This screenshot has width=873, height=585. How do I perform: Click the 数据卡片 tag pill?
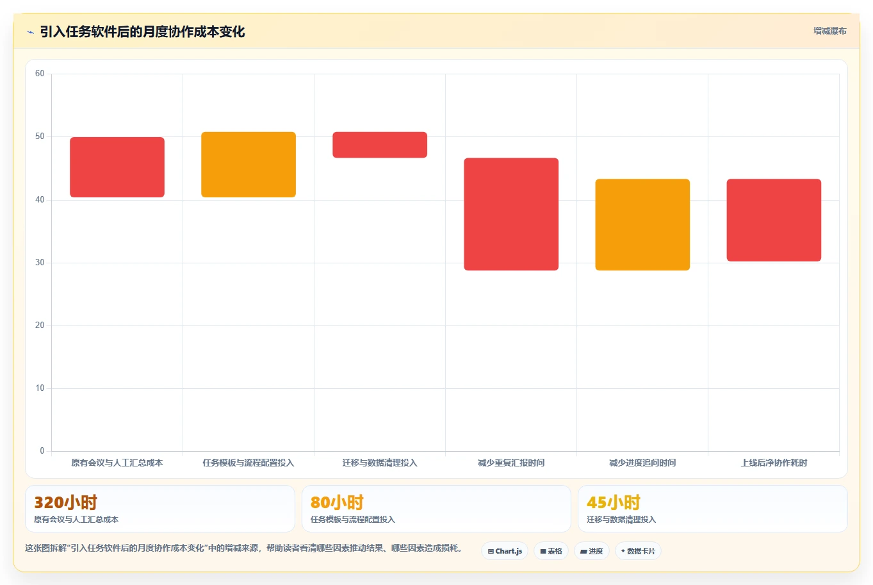click(x=638, y=551)
